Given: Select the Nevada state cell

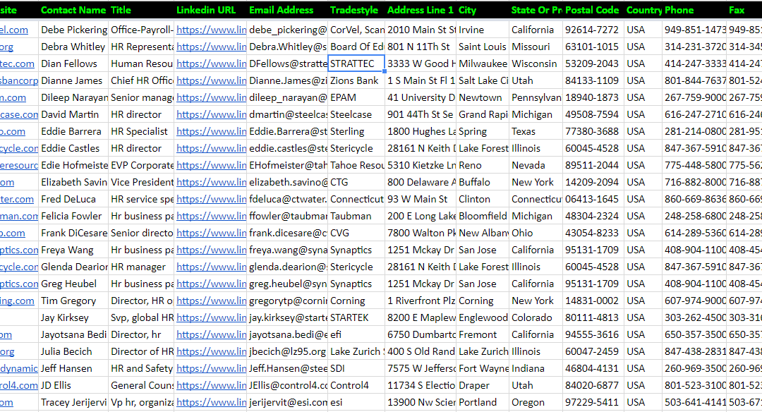Looking at the screenshot, I should click(x=536, y=165).
